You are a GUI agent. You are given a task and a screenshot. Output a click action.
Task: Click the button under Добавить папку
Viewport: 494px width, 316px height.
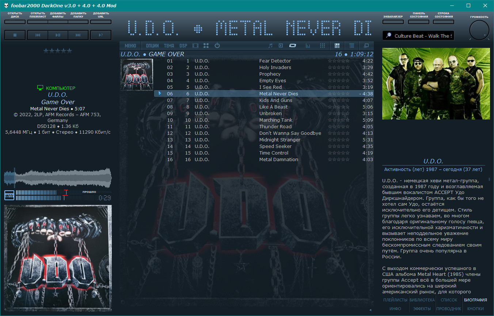coord(78,22)
